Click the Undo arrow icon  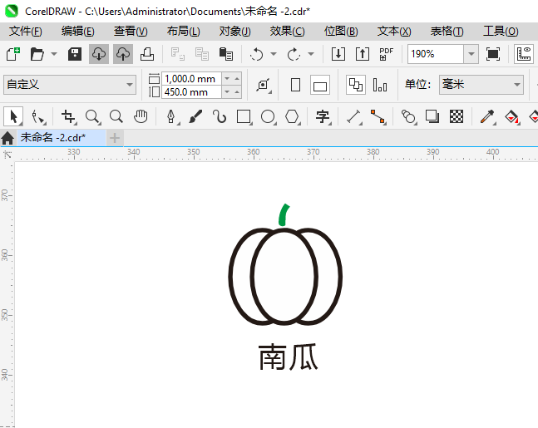(257, 54)
